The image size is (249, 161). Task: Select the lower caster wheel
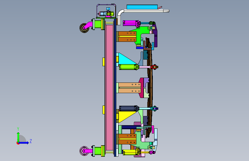click(x=84, y=151)
